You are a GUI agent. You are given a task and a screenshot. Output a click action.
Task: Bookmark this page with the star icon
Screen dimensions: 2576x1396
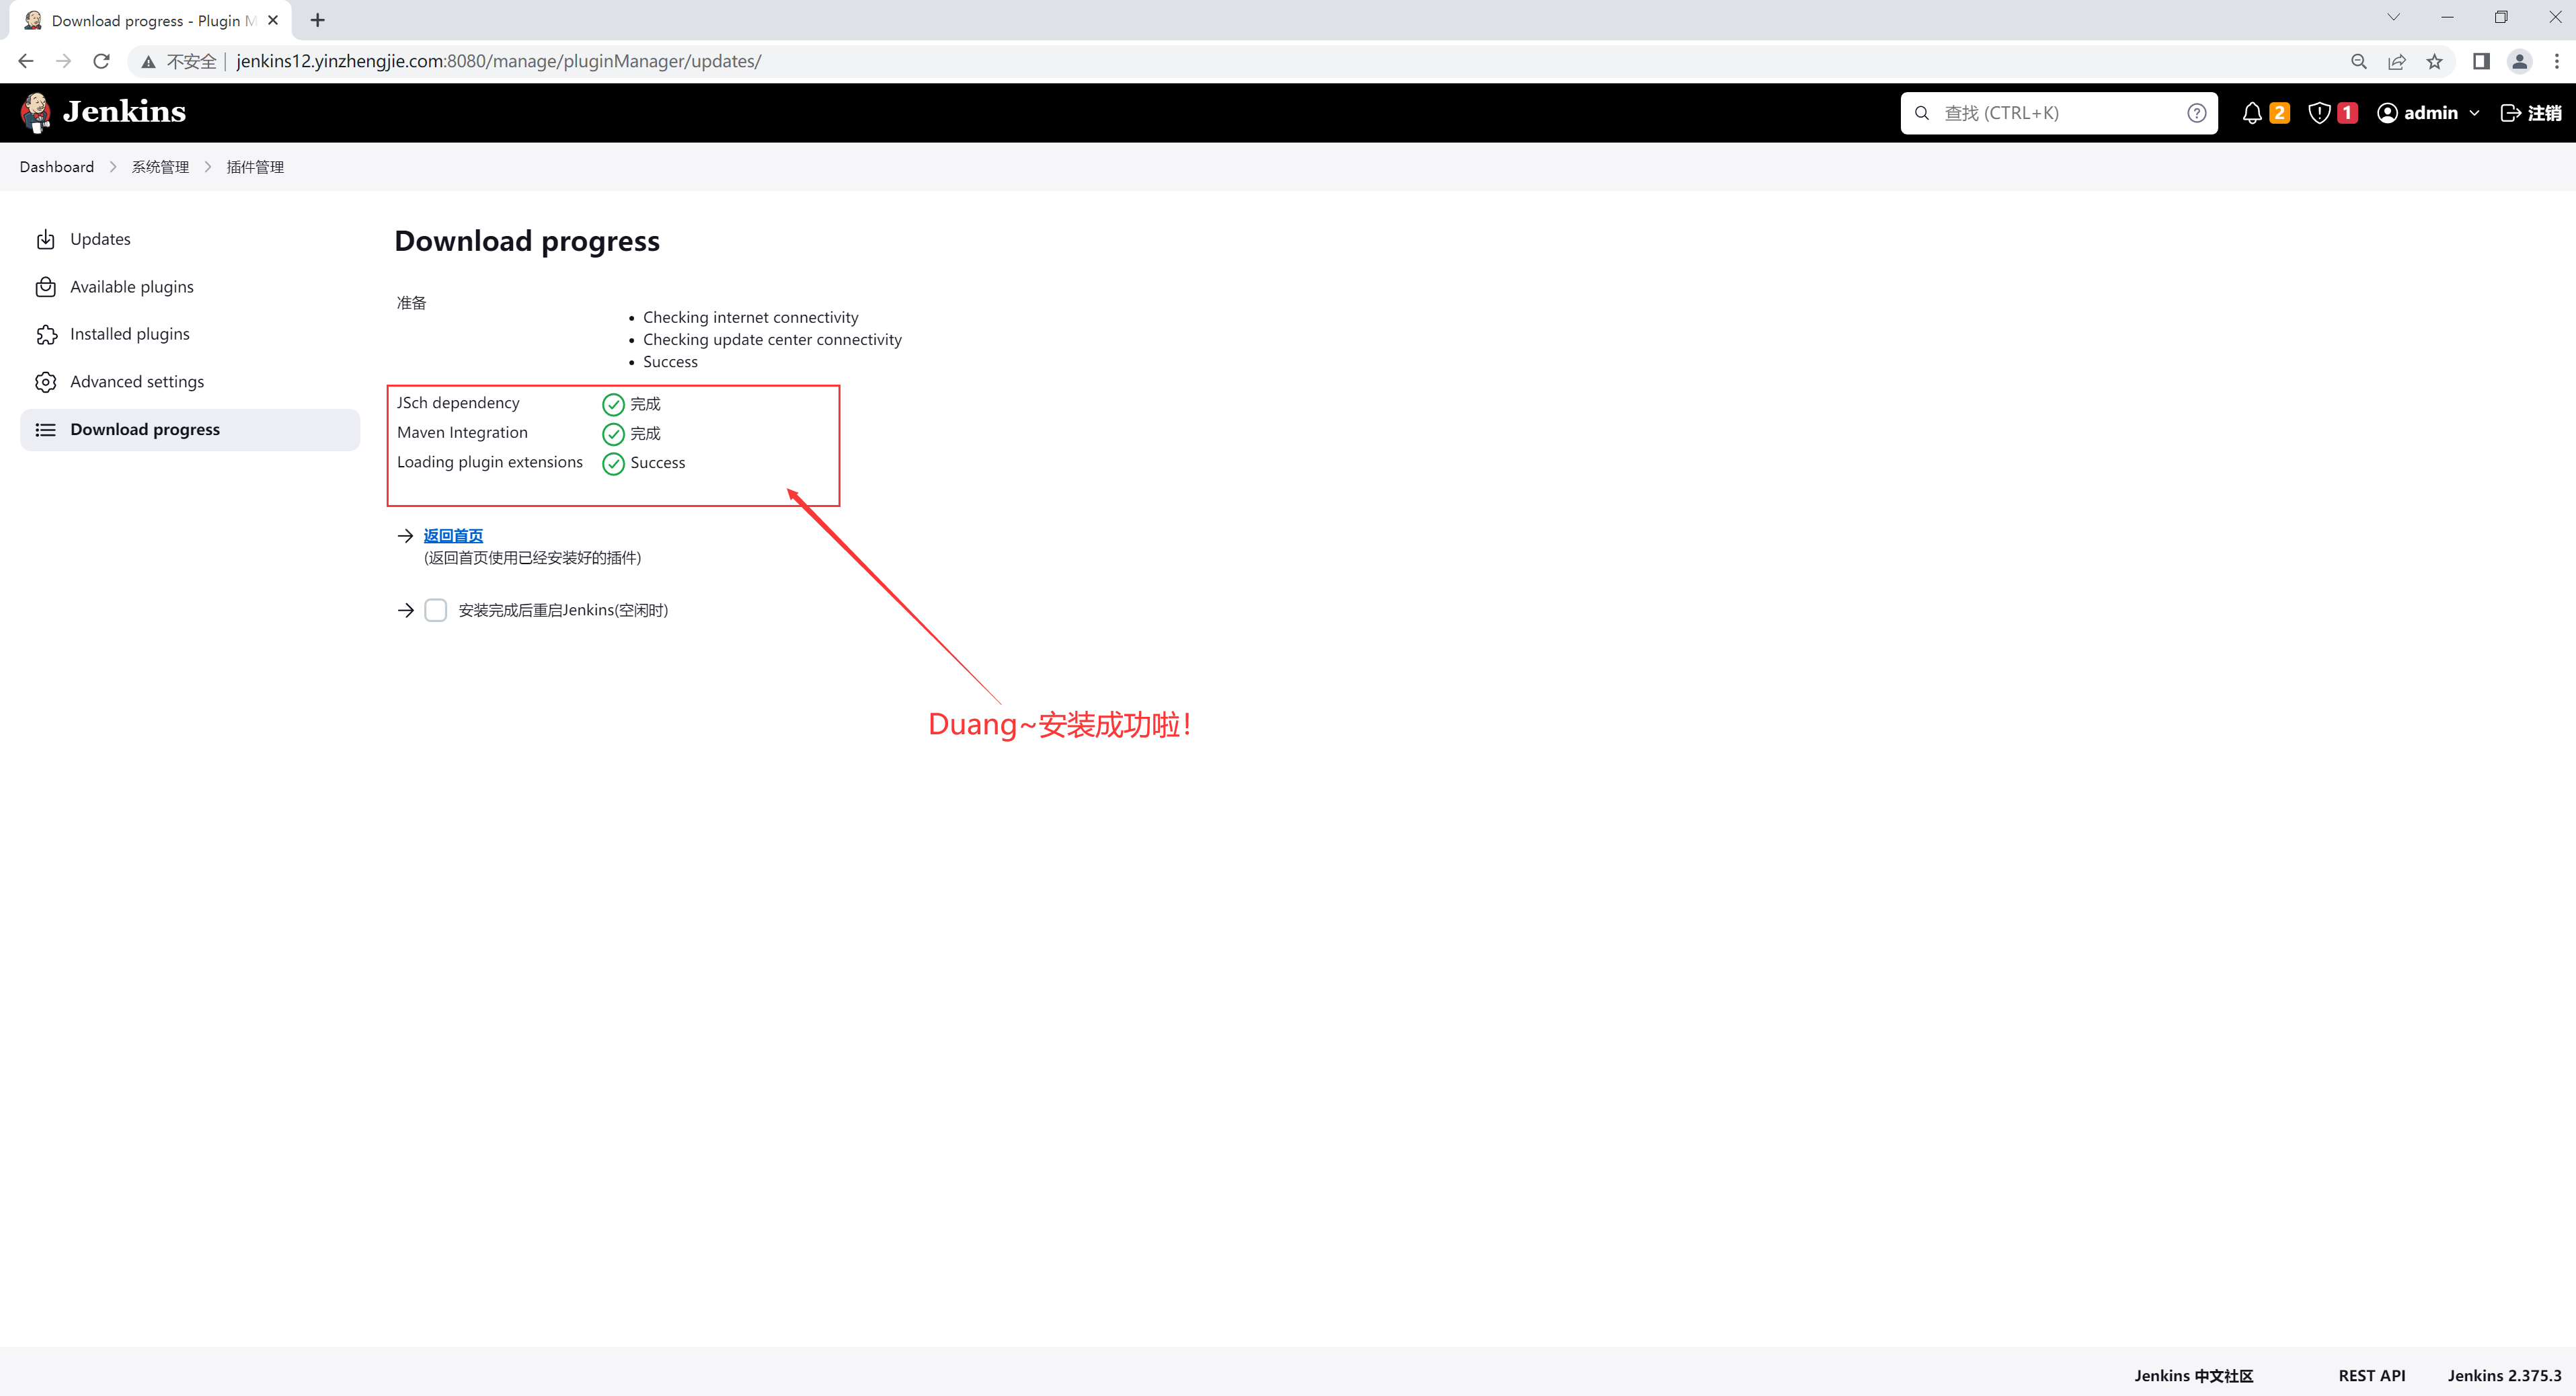point(2434,62)
